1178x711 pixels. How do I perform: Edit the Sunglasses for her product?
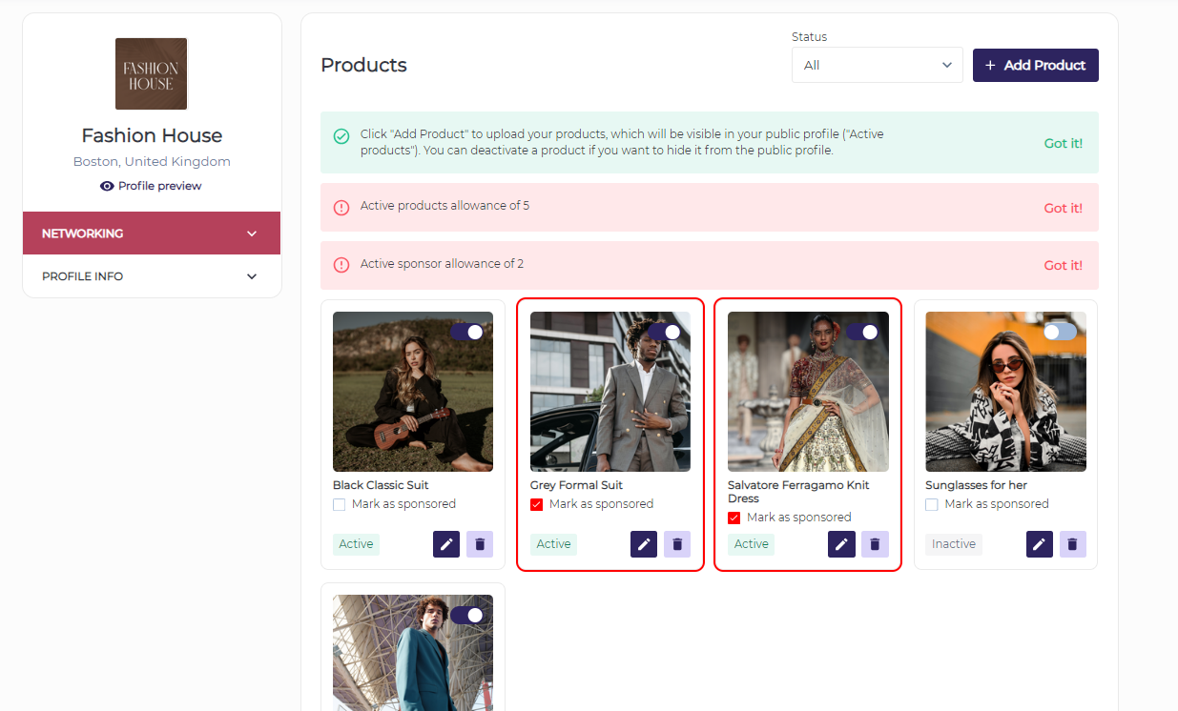[x=1040, y=544]
